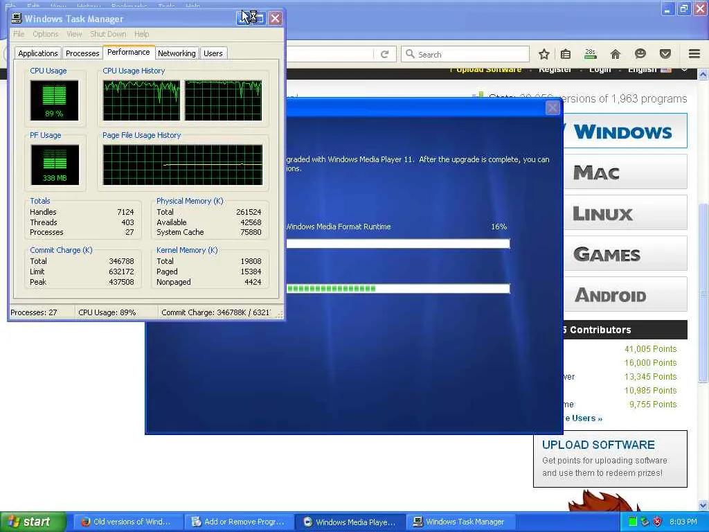Switch to Windows Media Player taskbar button

click(x=350, y=522)
